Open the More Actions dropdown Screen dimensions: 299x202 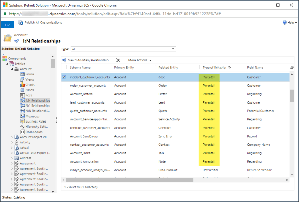[x=139, y=60]
